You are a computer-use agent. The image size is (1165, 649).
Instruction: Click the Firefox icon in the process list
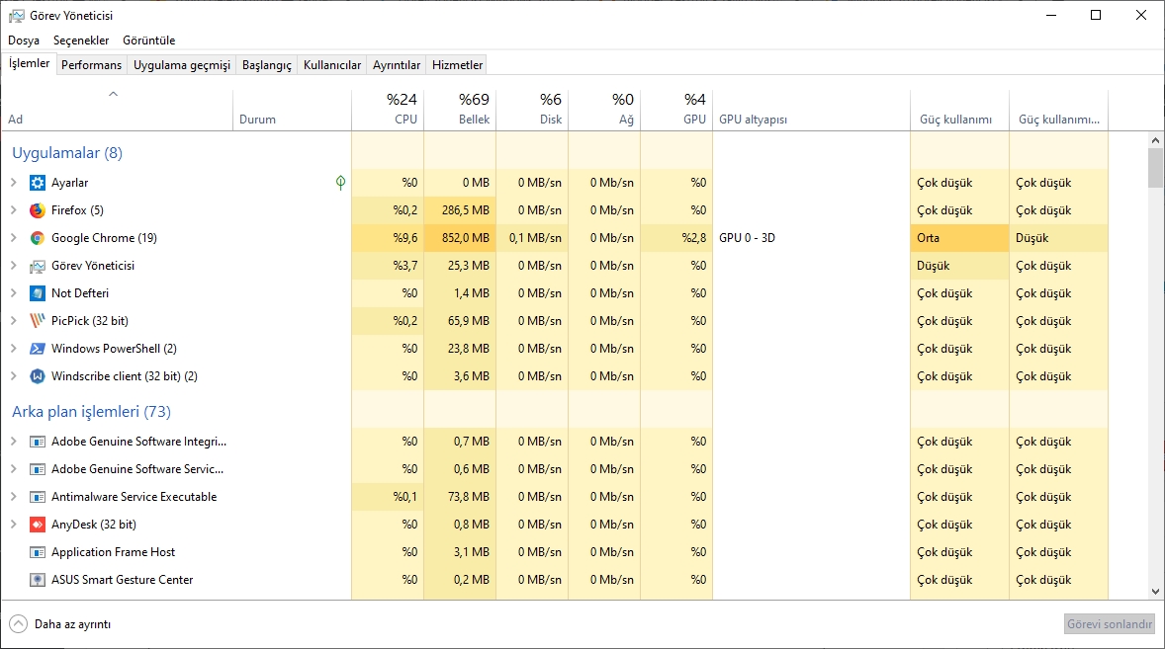pos(38,210)
